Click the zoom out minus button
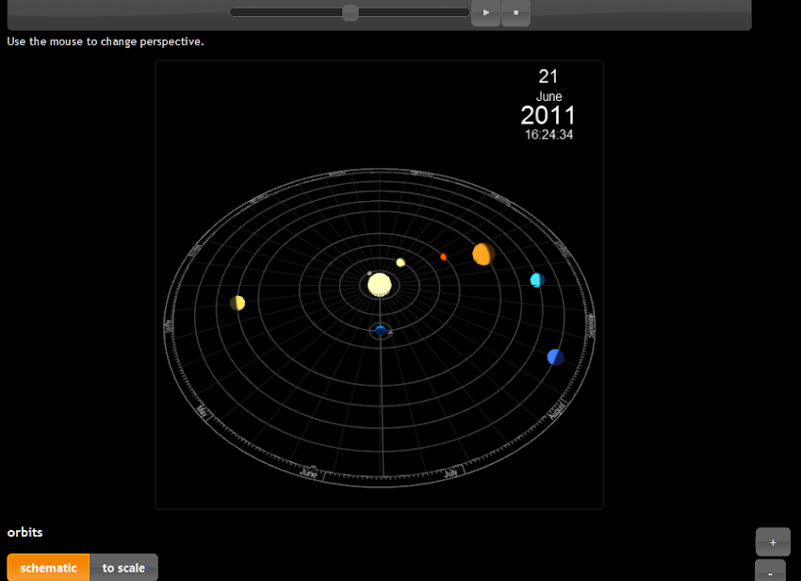Image resolution: width=801 pixels, height=581 pixels. click(x=772, y=572)
